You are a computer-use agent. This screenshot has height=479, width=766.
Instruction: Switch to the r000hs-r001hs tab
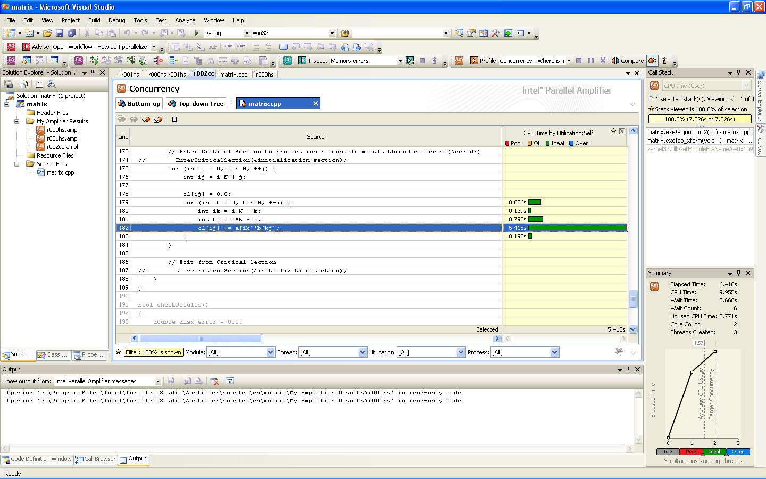tap(167, 75)
